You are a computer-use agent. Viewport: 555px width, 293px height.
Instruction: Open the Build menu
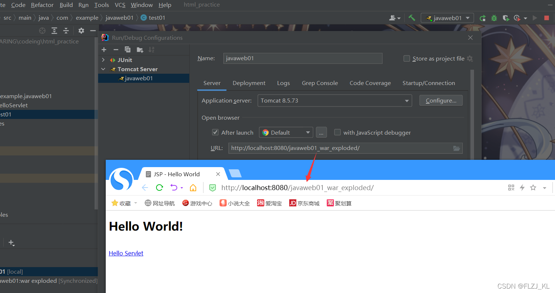pos(66,5)
